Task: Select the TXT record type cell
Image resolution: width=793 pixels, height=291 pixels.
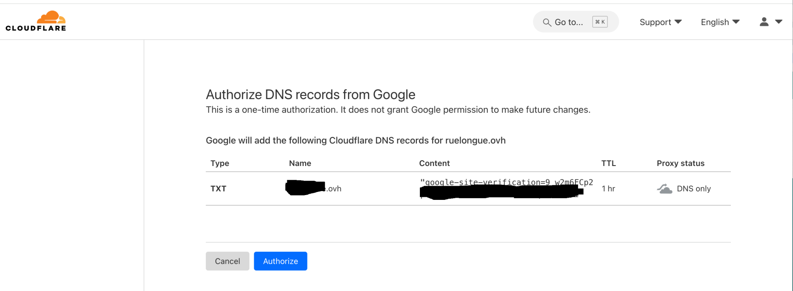Action: point(219,189)
